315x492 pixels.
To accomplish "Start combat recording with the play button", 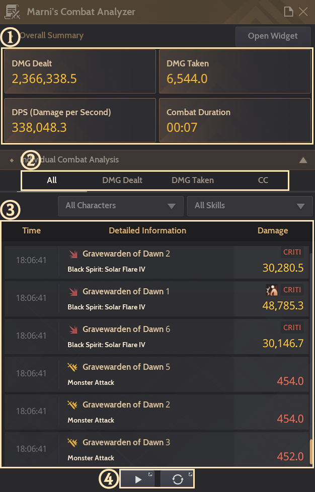I will tap(138, 479).
